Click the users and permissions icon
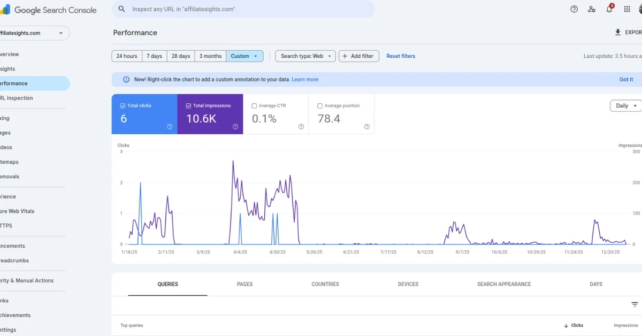The width and height of the screenshot is (642, 336). [591, 9]
